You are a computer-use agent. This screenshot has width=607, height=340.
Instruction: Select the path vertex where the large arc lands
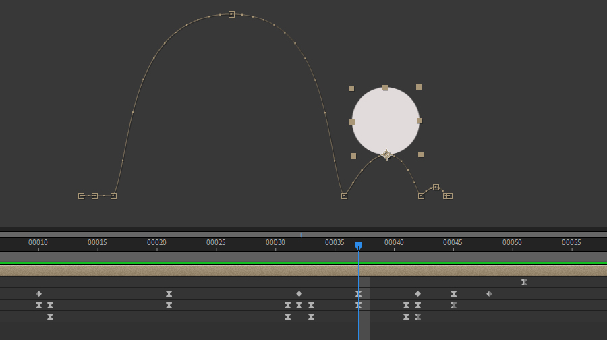(344, 196)
